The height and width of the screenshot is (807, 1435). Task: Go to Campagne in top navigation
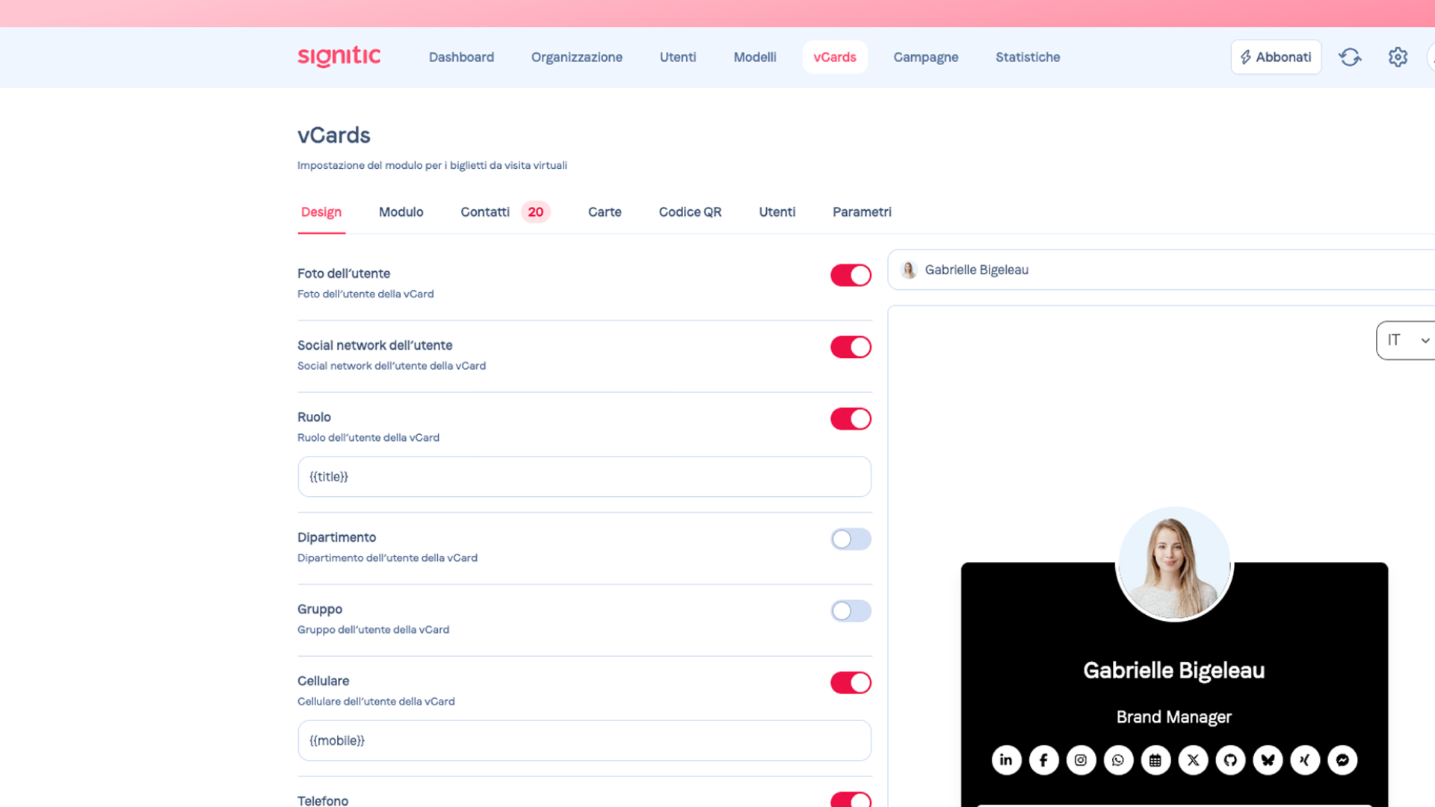click(925, 57)
